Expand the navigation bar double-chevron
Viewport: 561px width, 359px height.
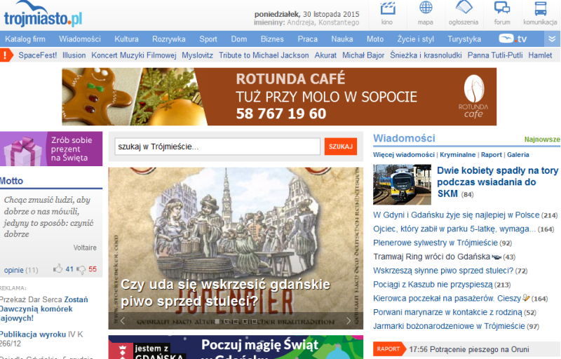tap(552, 39)
